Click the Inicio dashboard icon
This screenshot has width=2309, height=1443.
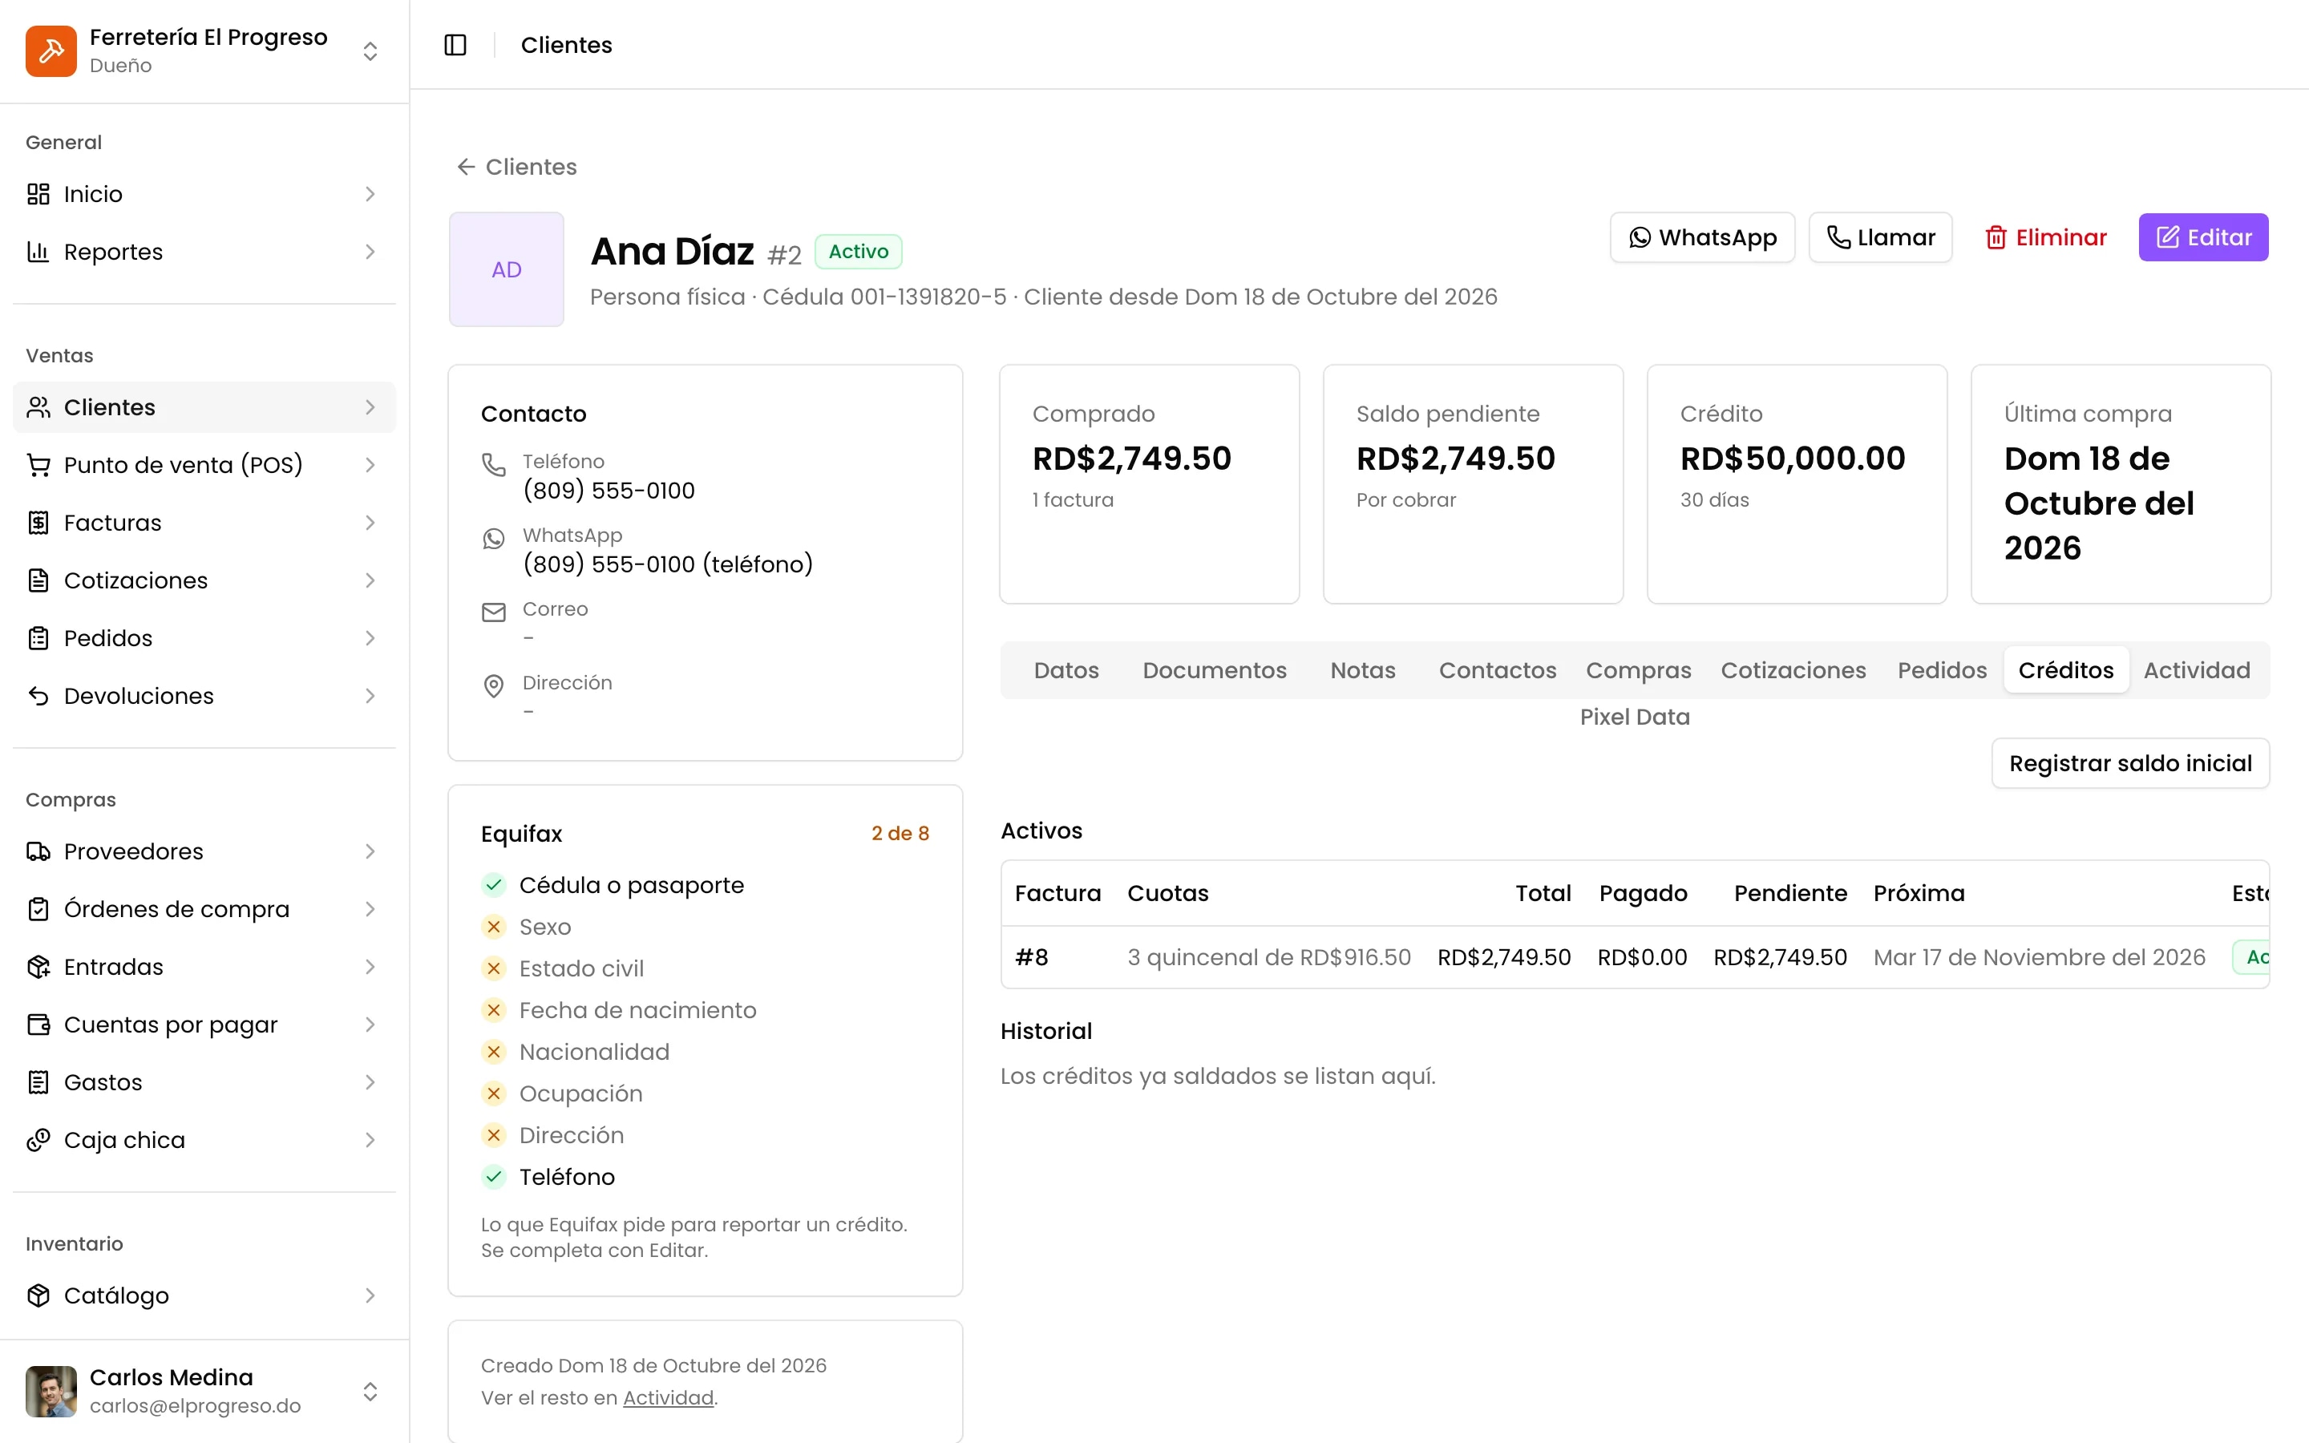click(x=38, y=194)
